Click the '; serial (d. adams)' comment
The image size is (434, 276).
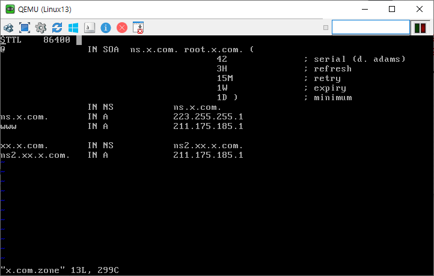point(355,59)
